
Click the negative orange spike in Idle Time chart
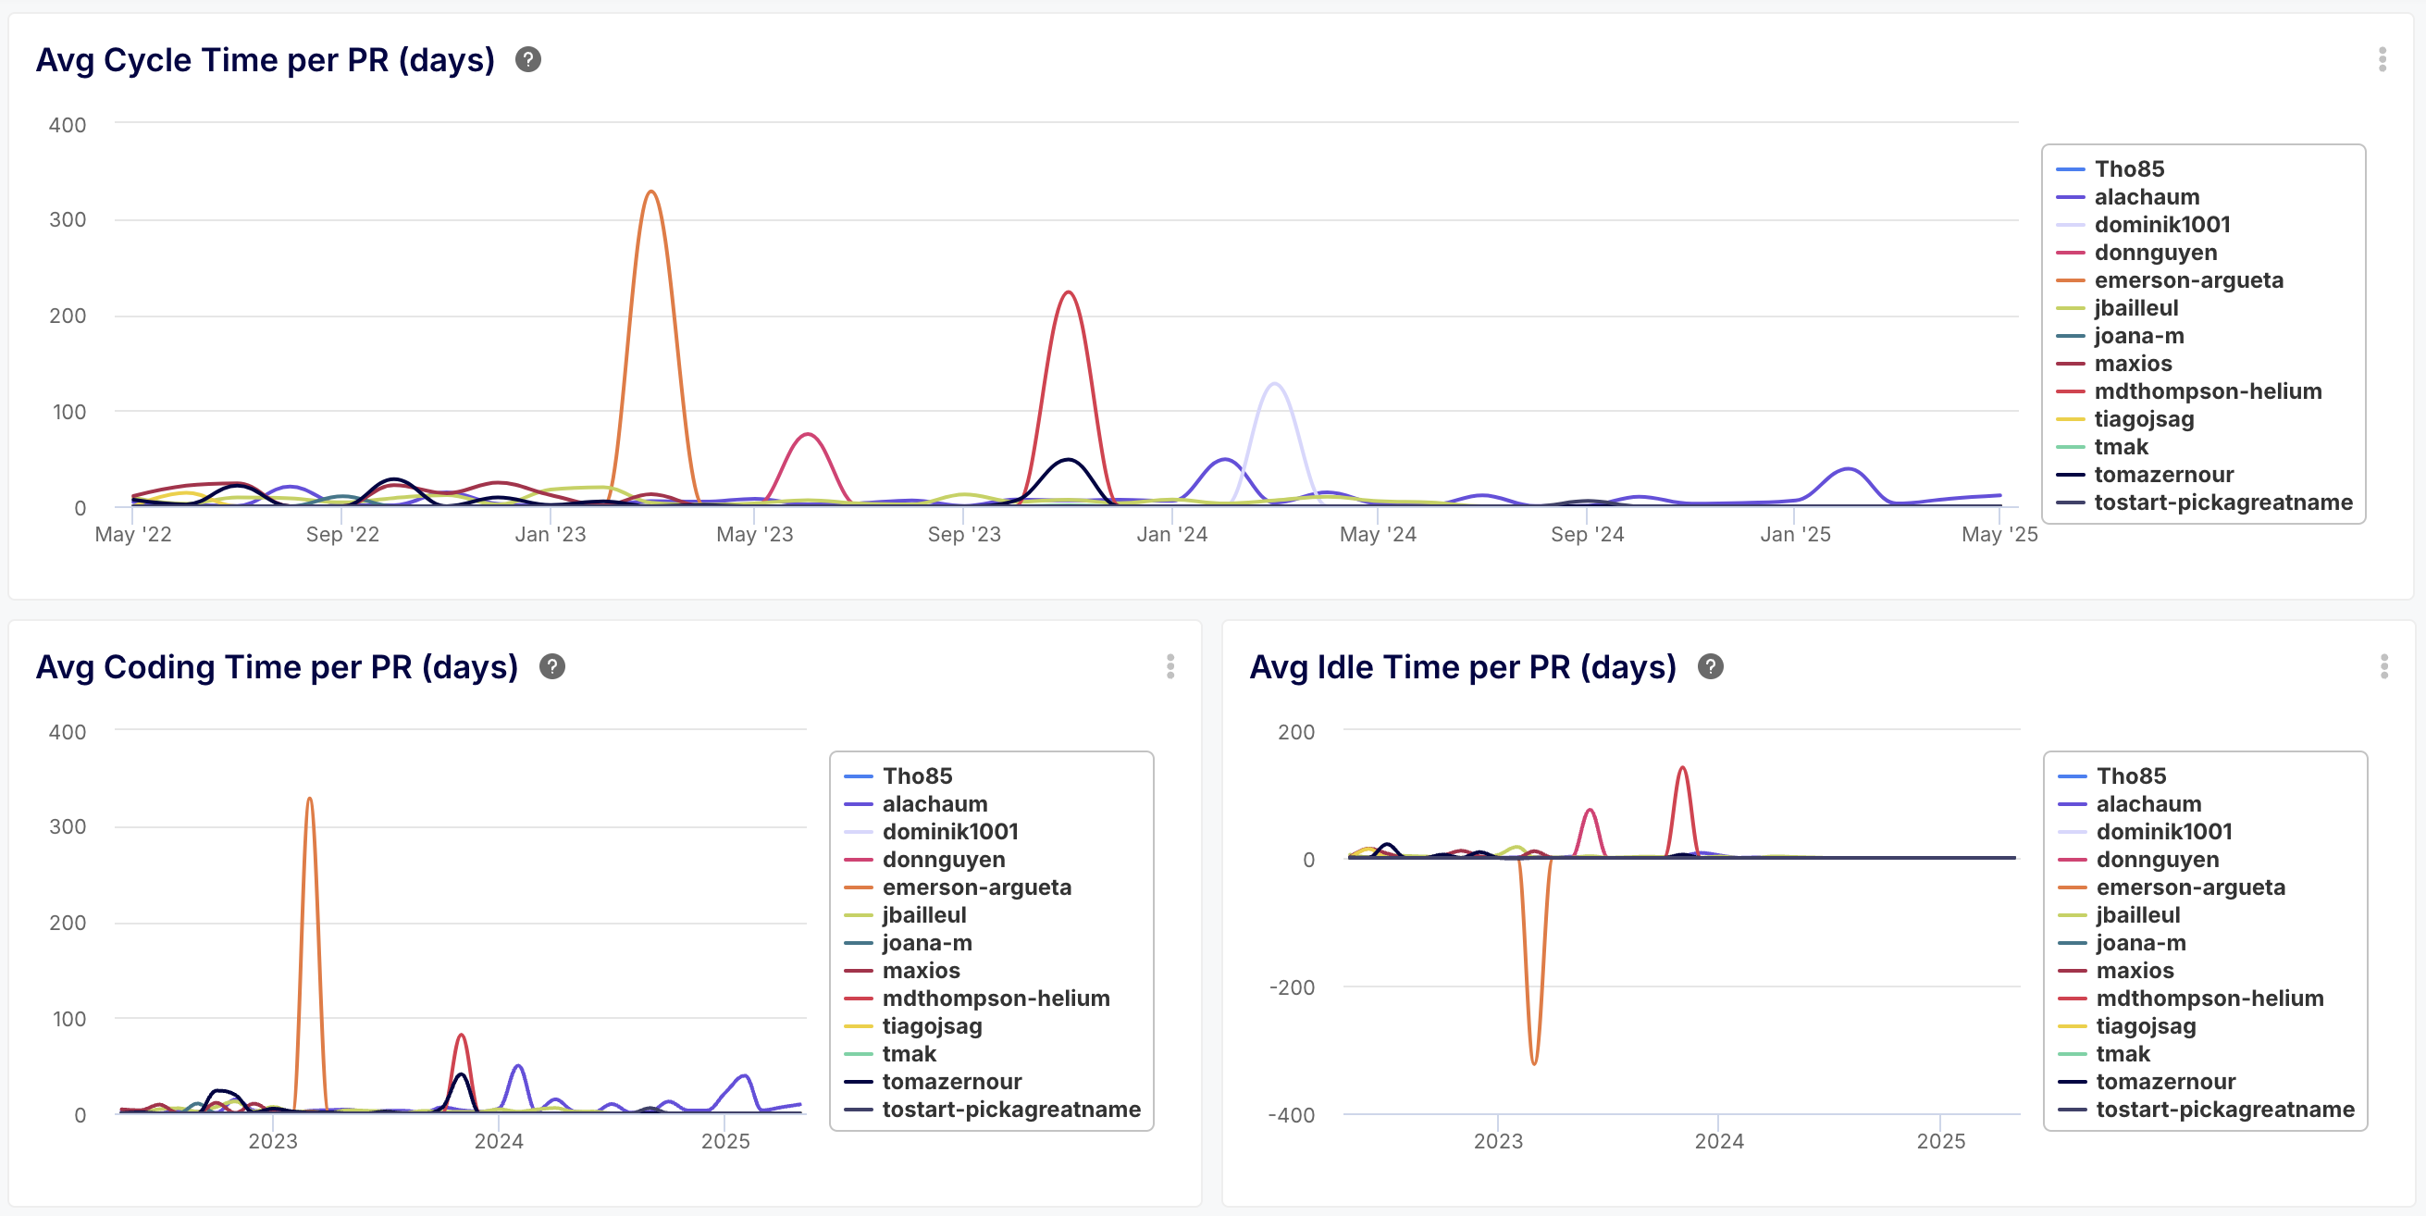pyautogui.click(x=1534, y=1062)
